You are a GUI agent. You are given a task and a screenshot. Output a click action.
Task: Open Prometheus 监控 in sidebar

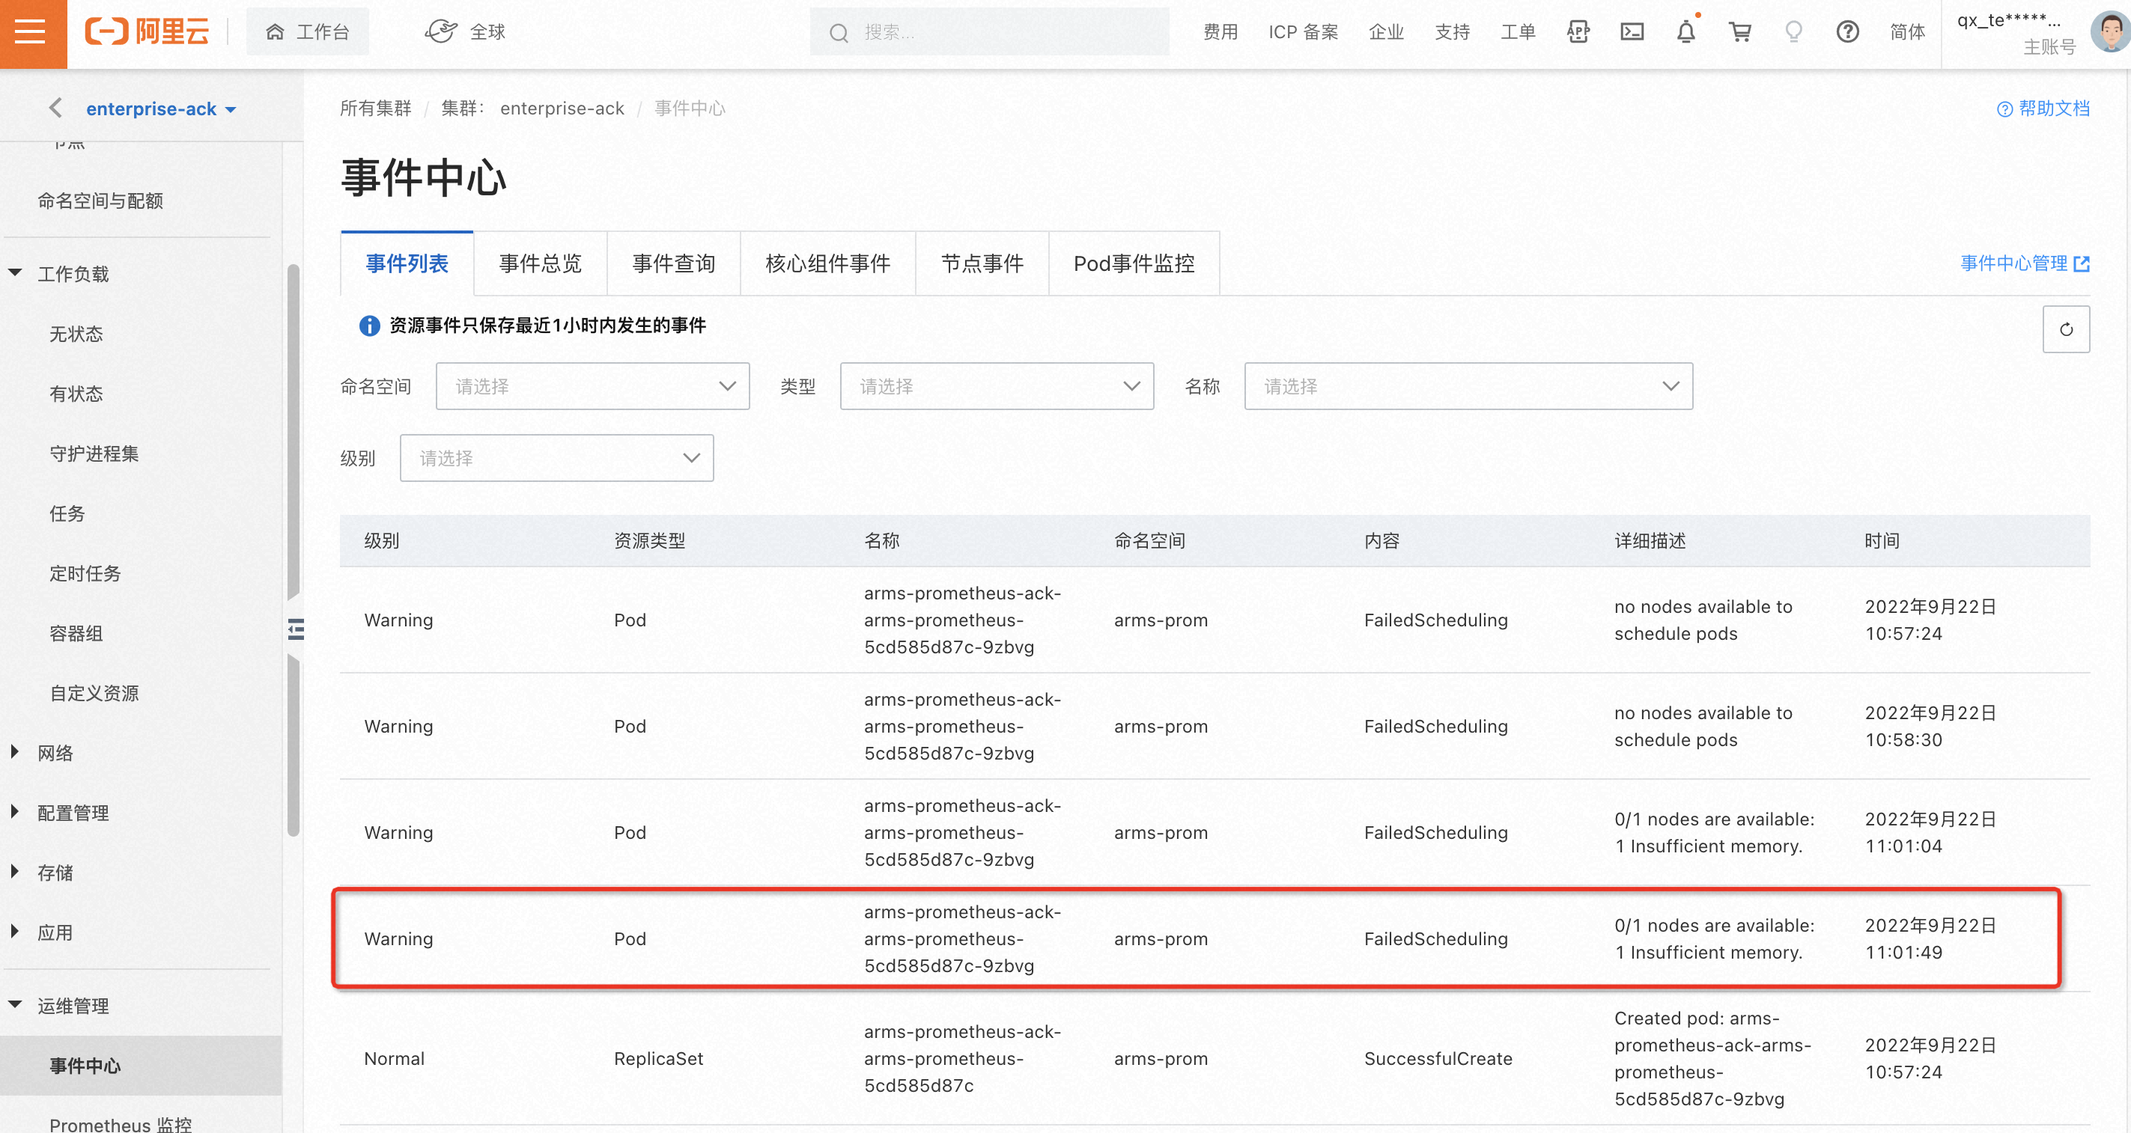(x=121, y=1125)
